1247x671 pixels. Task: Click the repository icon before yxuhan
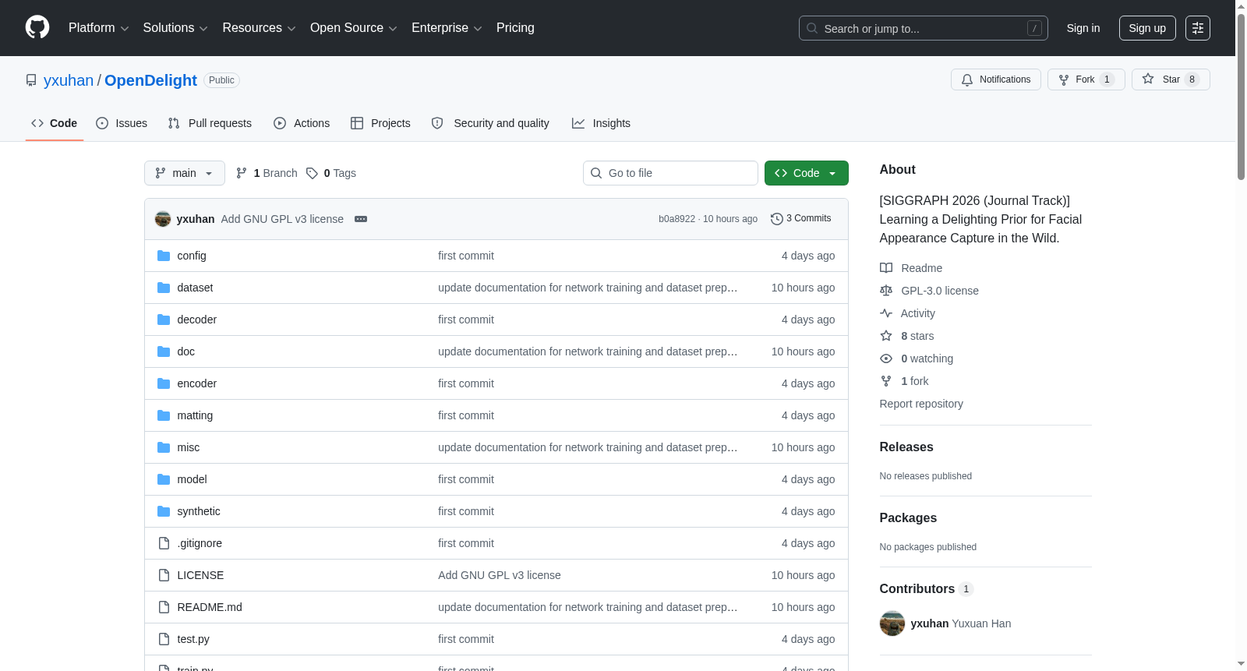coord(31,80)
